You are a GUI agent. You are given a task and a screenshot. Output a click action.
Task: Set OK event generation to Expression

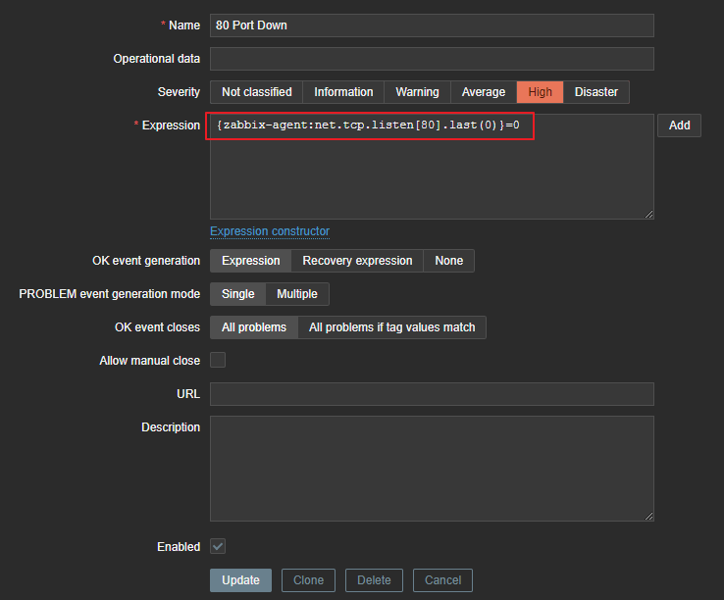click(251, 261)
